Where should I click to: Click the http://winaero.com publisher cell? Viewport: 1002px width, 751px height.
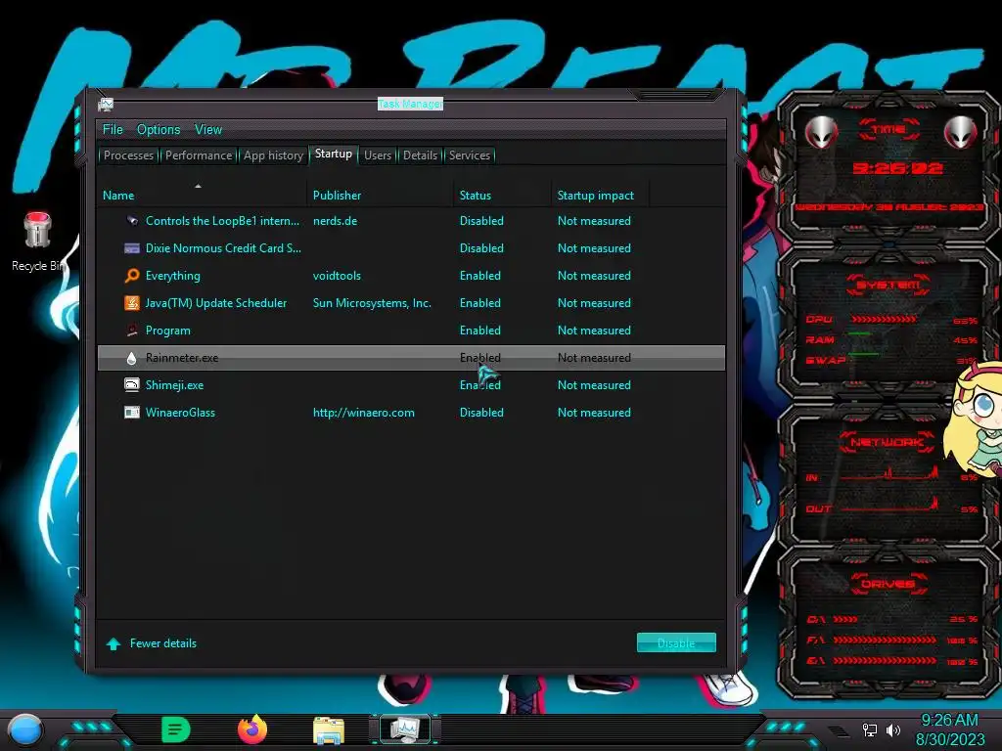[x=364, y=413]
